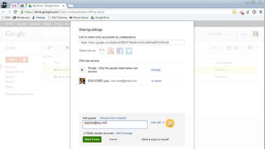Cancel the sharing dialog
265x149 pixels.
(113, 139)
